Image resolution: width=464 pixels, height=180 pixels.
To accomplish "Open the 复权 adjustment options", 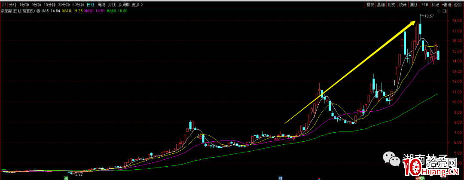I will (370, 5).
